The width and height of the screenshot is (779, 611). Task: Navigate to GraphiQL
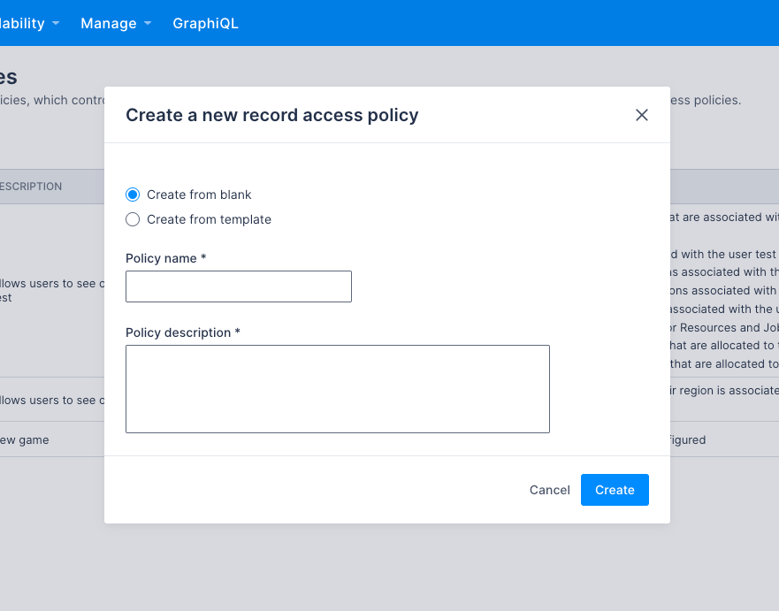[205, 23]
